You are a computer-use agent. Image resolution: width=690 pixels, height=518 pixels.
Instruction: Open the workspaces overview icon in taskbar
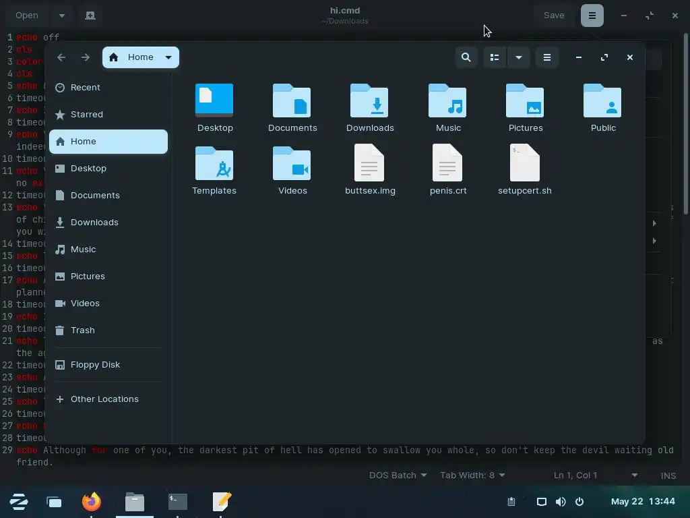pyautogui.click(x=54, y=502)
